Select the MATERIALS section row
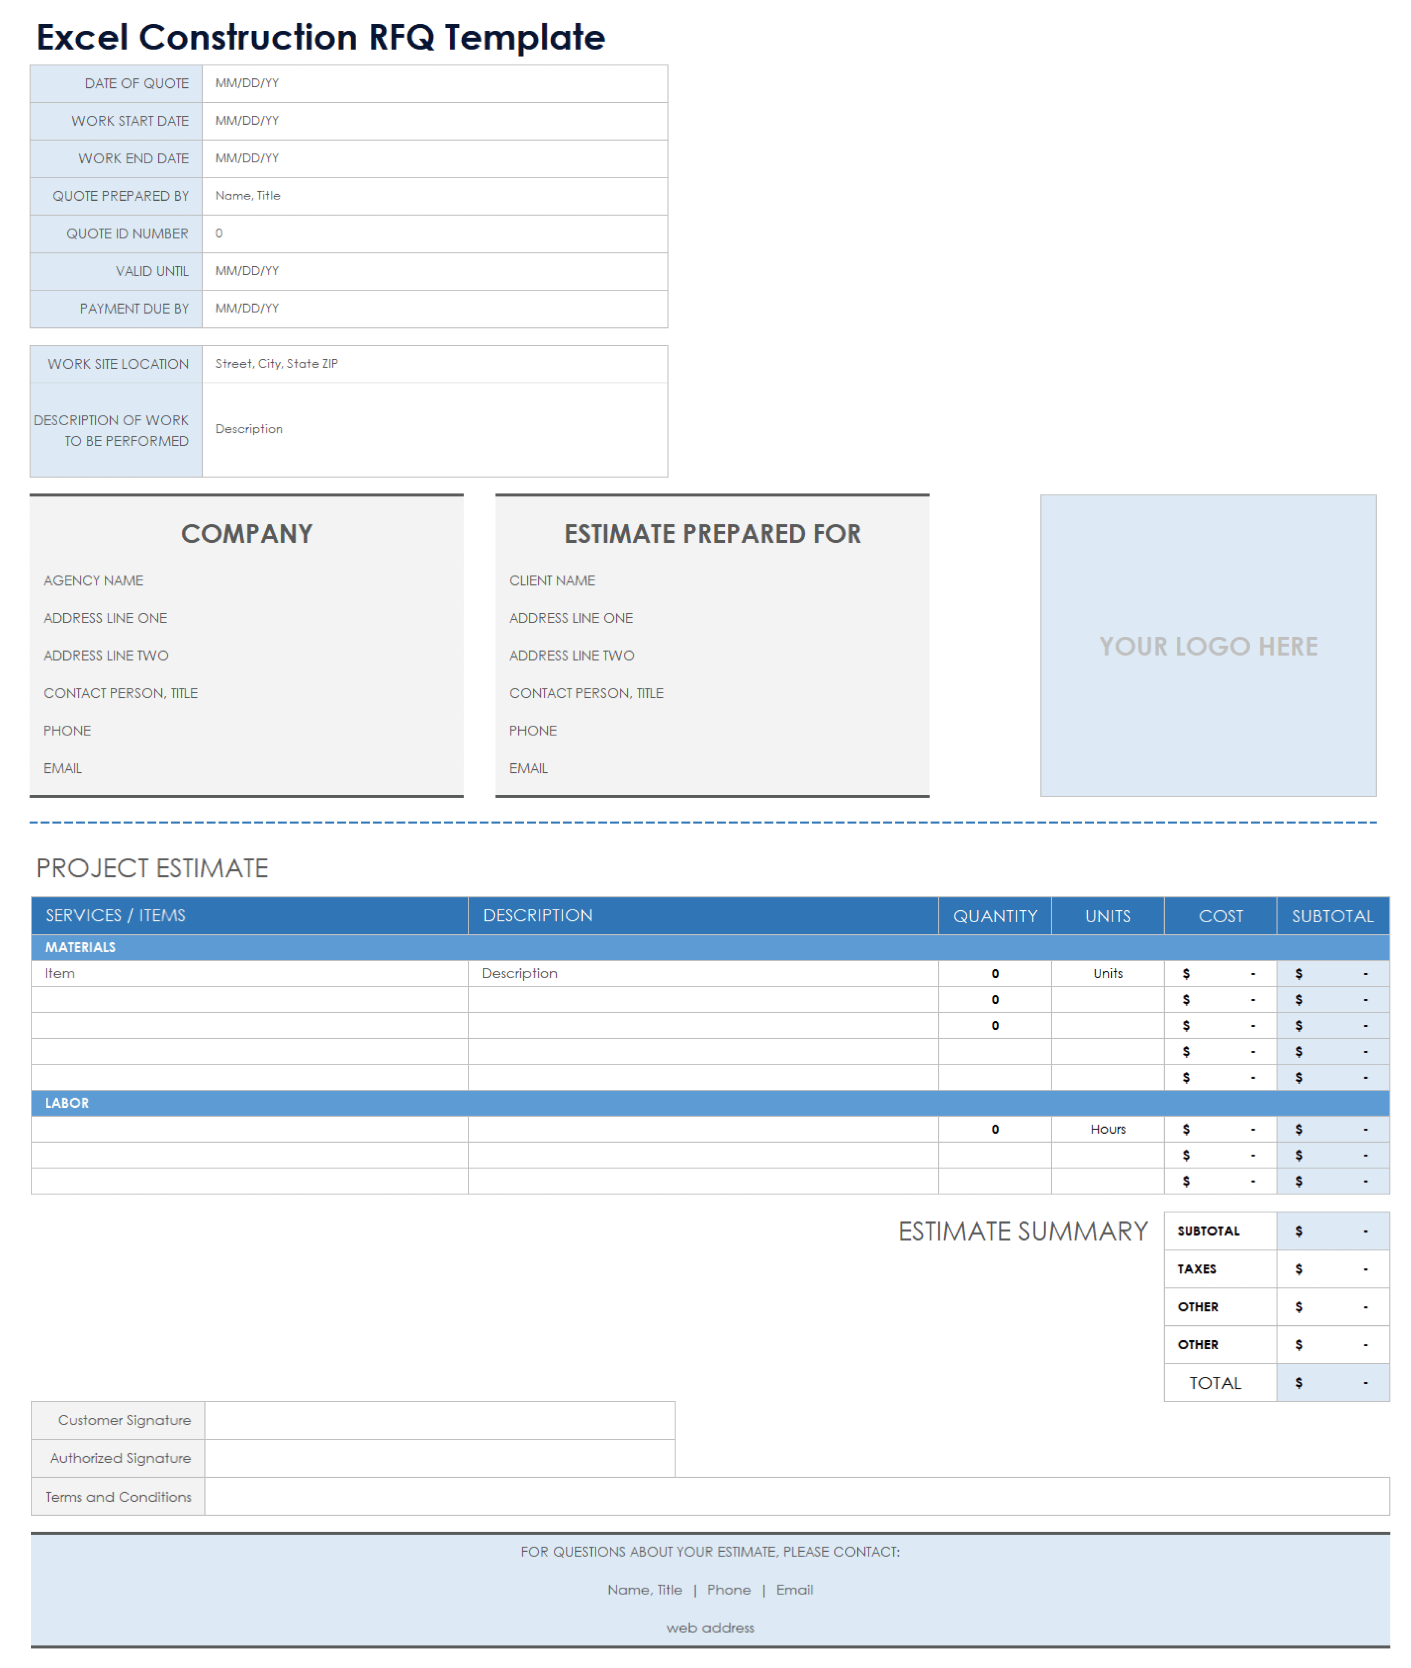This screenshot has height=1668, width=1411. click(710, 947)
